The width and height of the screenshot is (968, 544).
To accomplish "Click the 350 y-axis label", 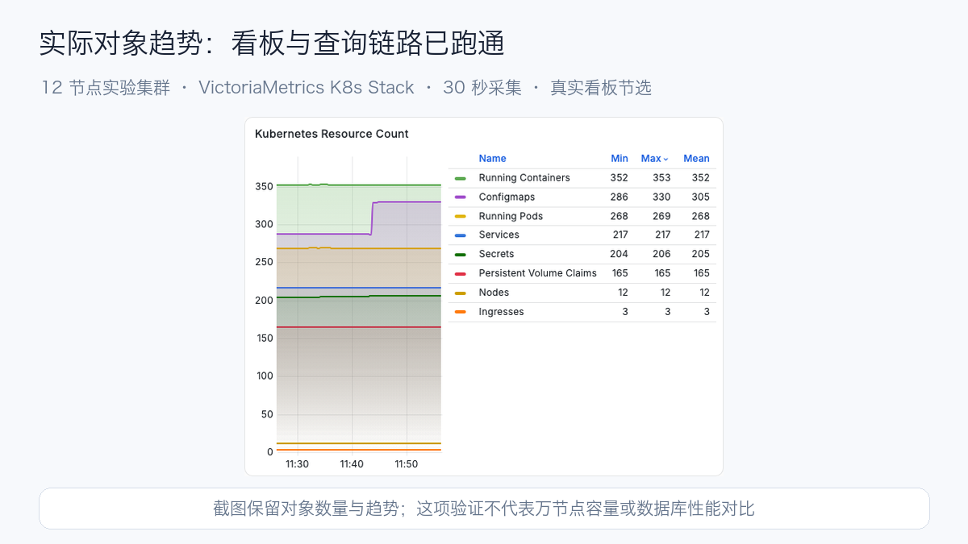I will [x=264, y=186].
